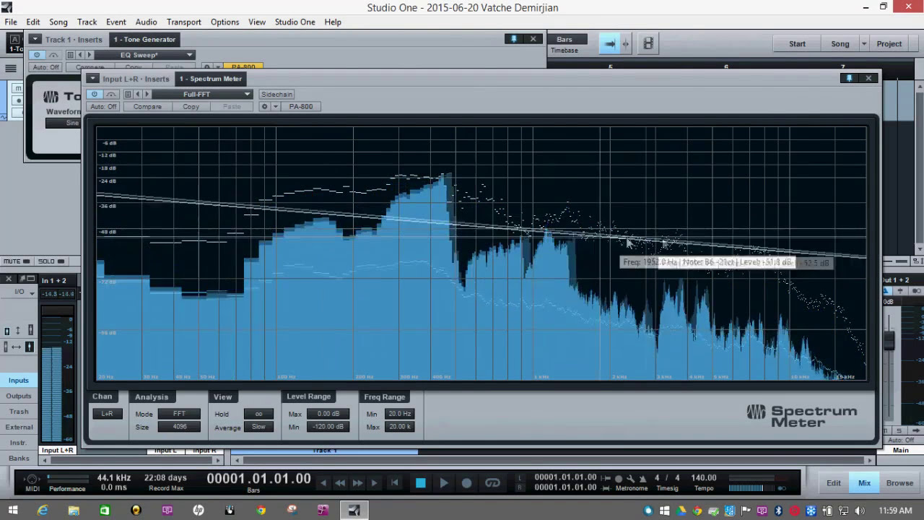Image resolution: width=924 pixels, height=520 pixels.
Task: Select the 1 - Spectrum Meter tab
Action: (211, 79)
